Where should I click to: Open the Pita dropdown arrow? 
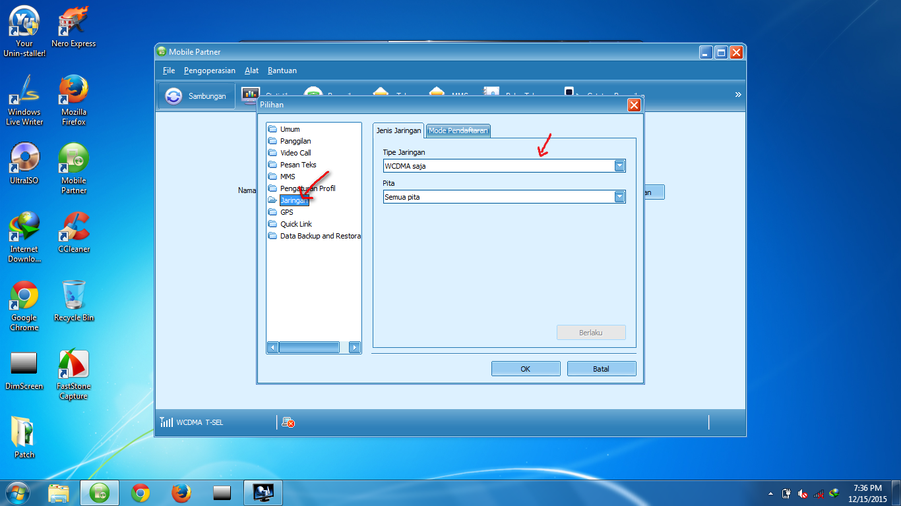(x=619, y=196)
